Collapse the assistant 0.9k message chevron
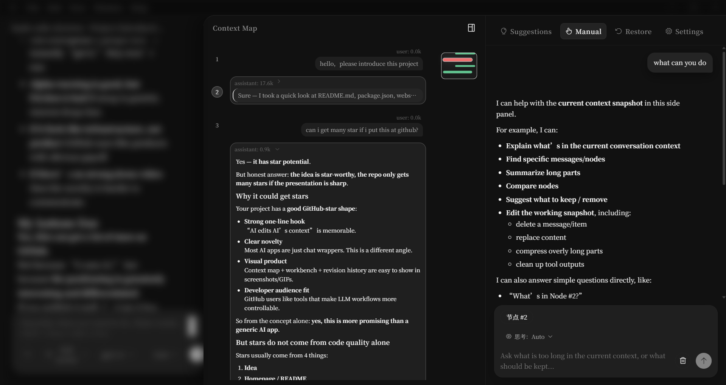 click(x=277, y=149)
